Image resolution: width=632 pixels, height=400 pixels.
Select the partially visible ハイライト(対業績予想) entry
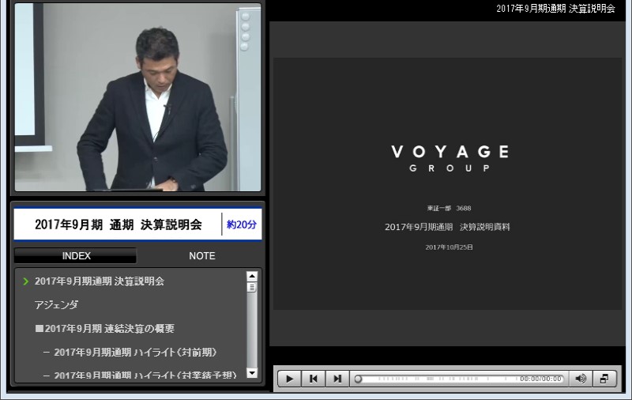click(144, 375)
